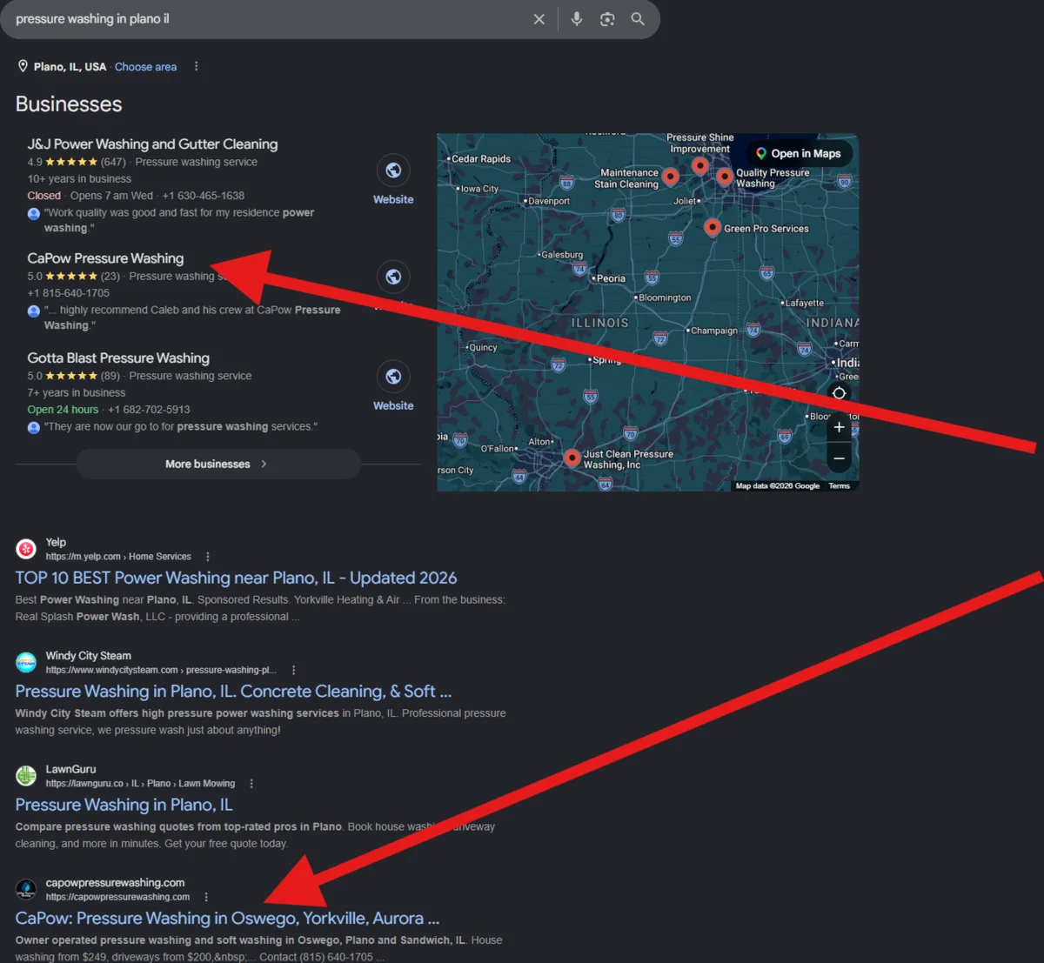Open J&J Power Washing and Gutter Cleaning listing

pos(152,144)
